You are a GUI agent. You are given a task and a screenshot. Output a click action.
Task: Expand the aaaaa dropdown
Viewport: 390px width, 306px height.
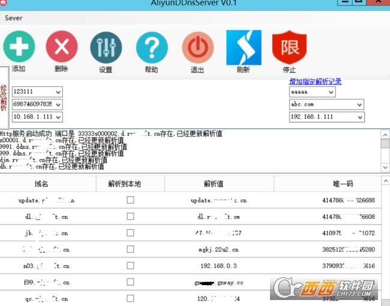pyautogui.click(x=331, y=92)
